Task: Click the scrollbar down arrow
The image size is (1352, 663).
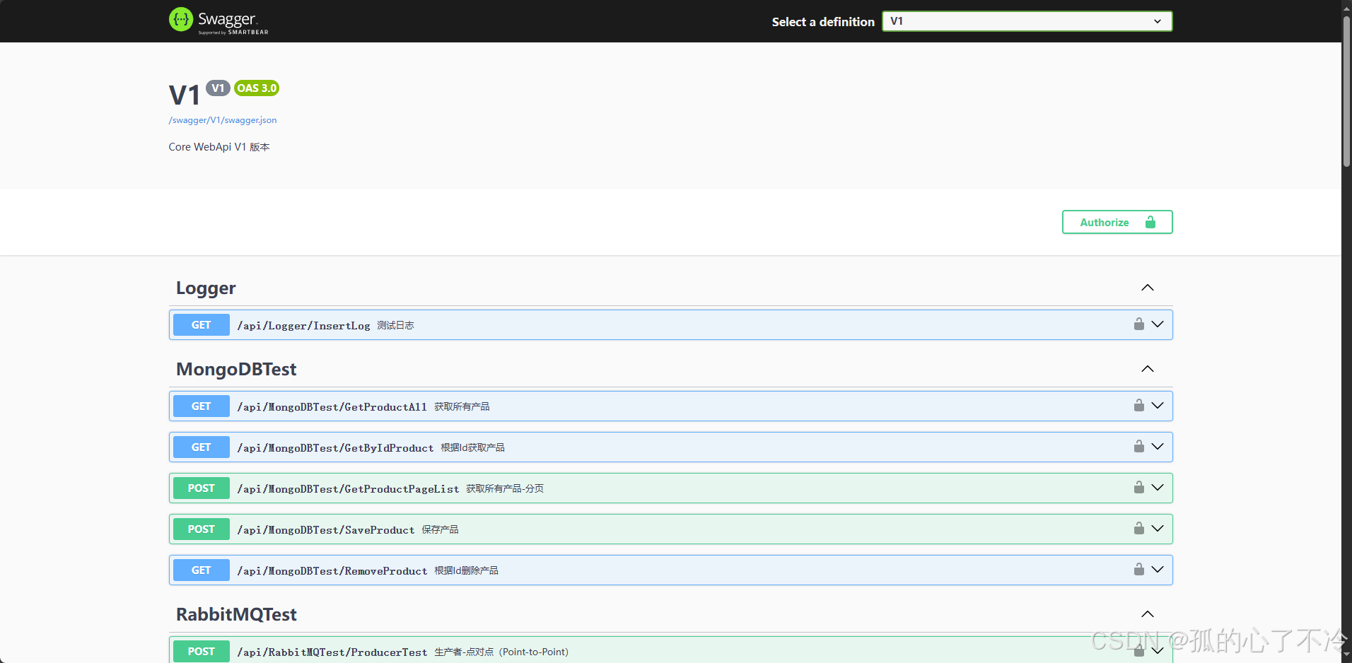Action: pyautogui.click(x=1346, y=656)
